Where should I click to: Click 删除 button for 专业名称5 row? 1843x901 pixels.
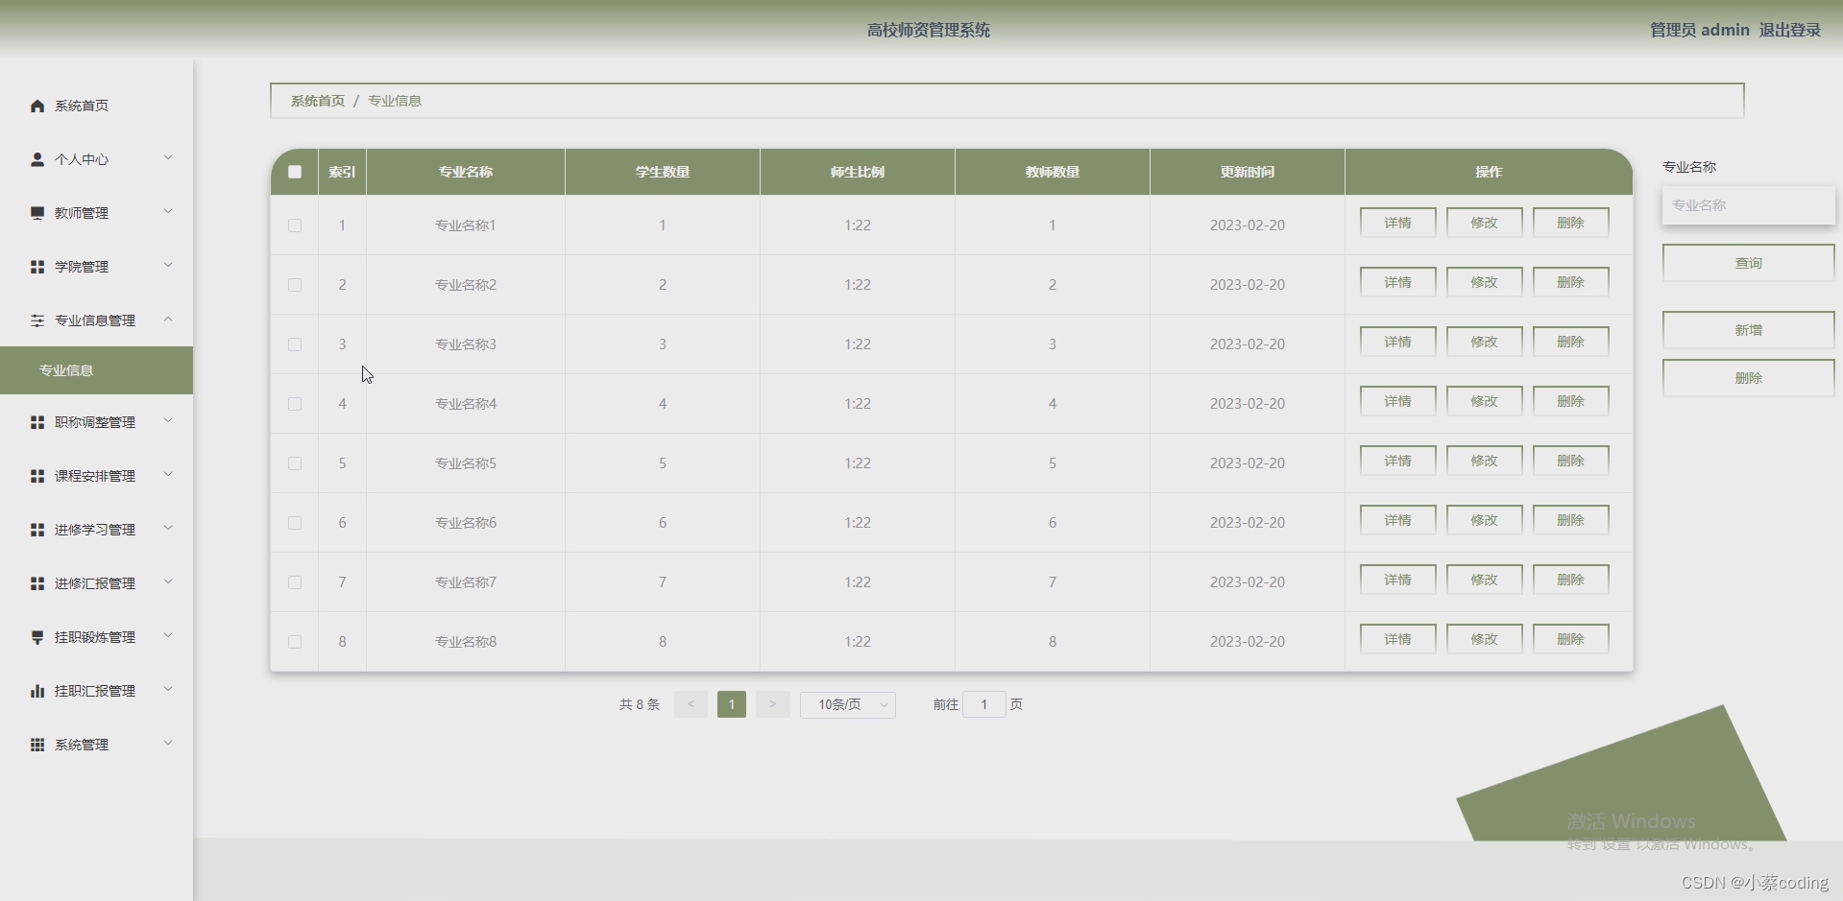click(x=1570, y=461)
